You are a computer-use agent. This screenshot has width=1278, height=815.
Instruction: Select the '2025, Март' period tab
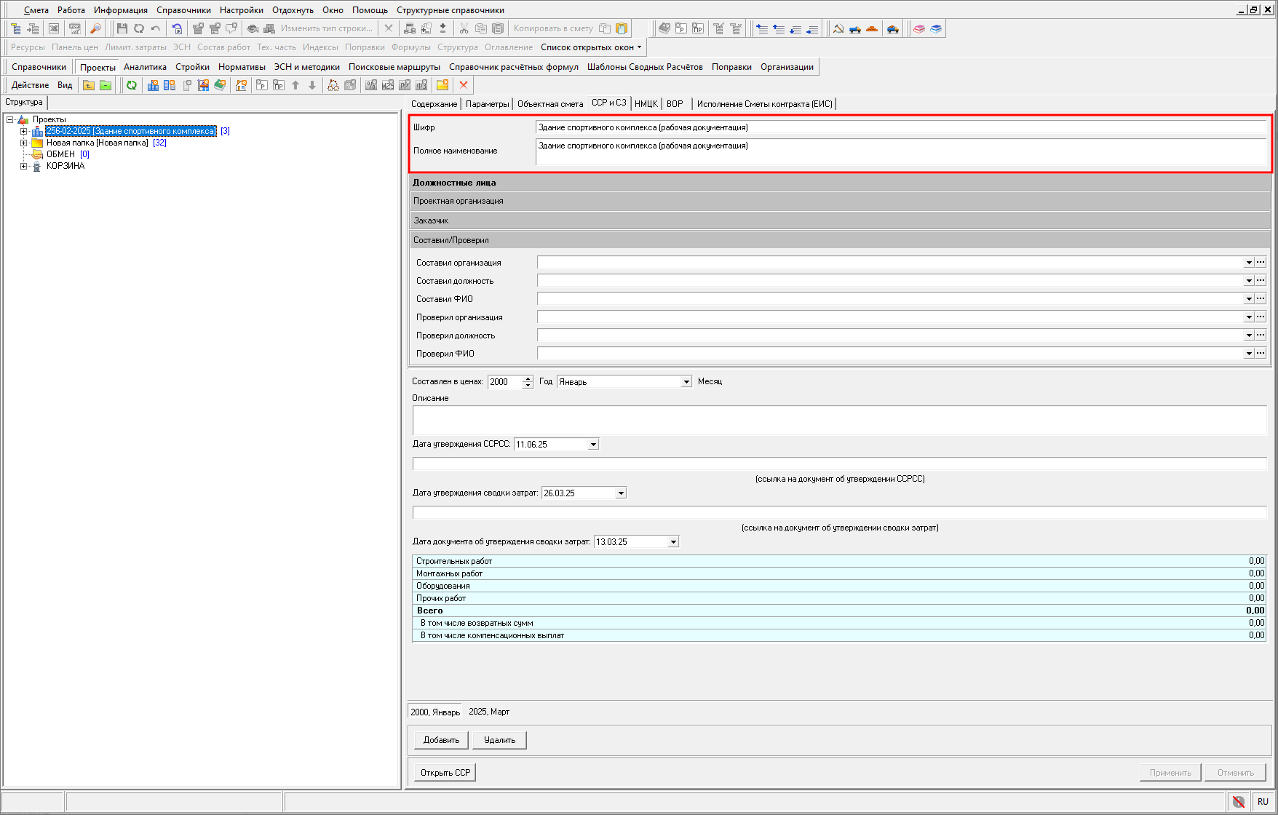489,712
